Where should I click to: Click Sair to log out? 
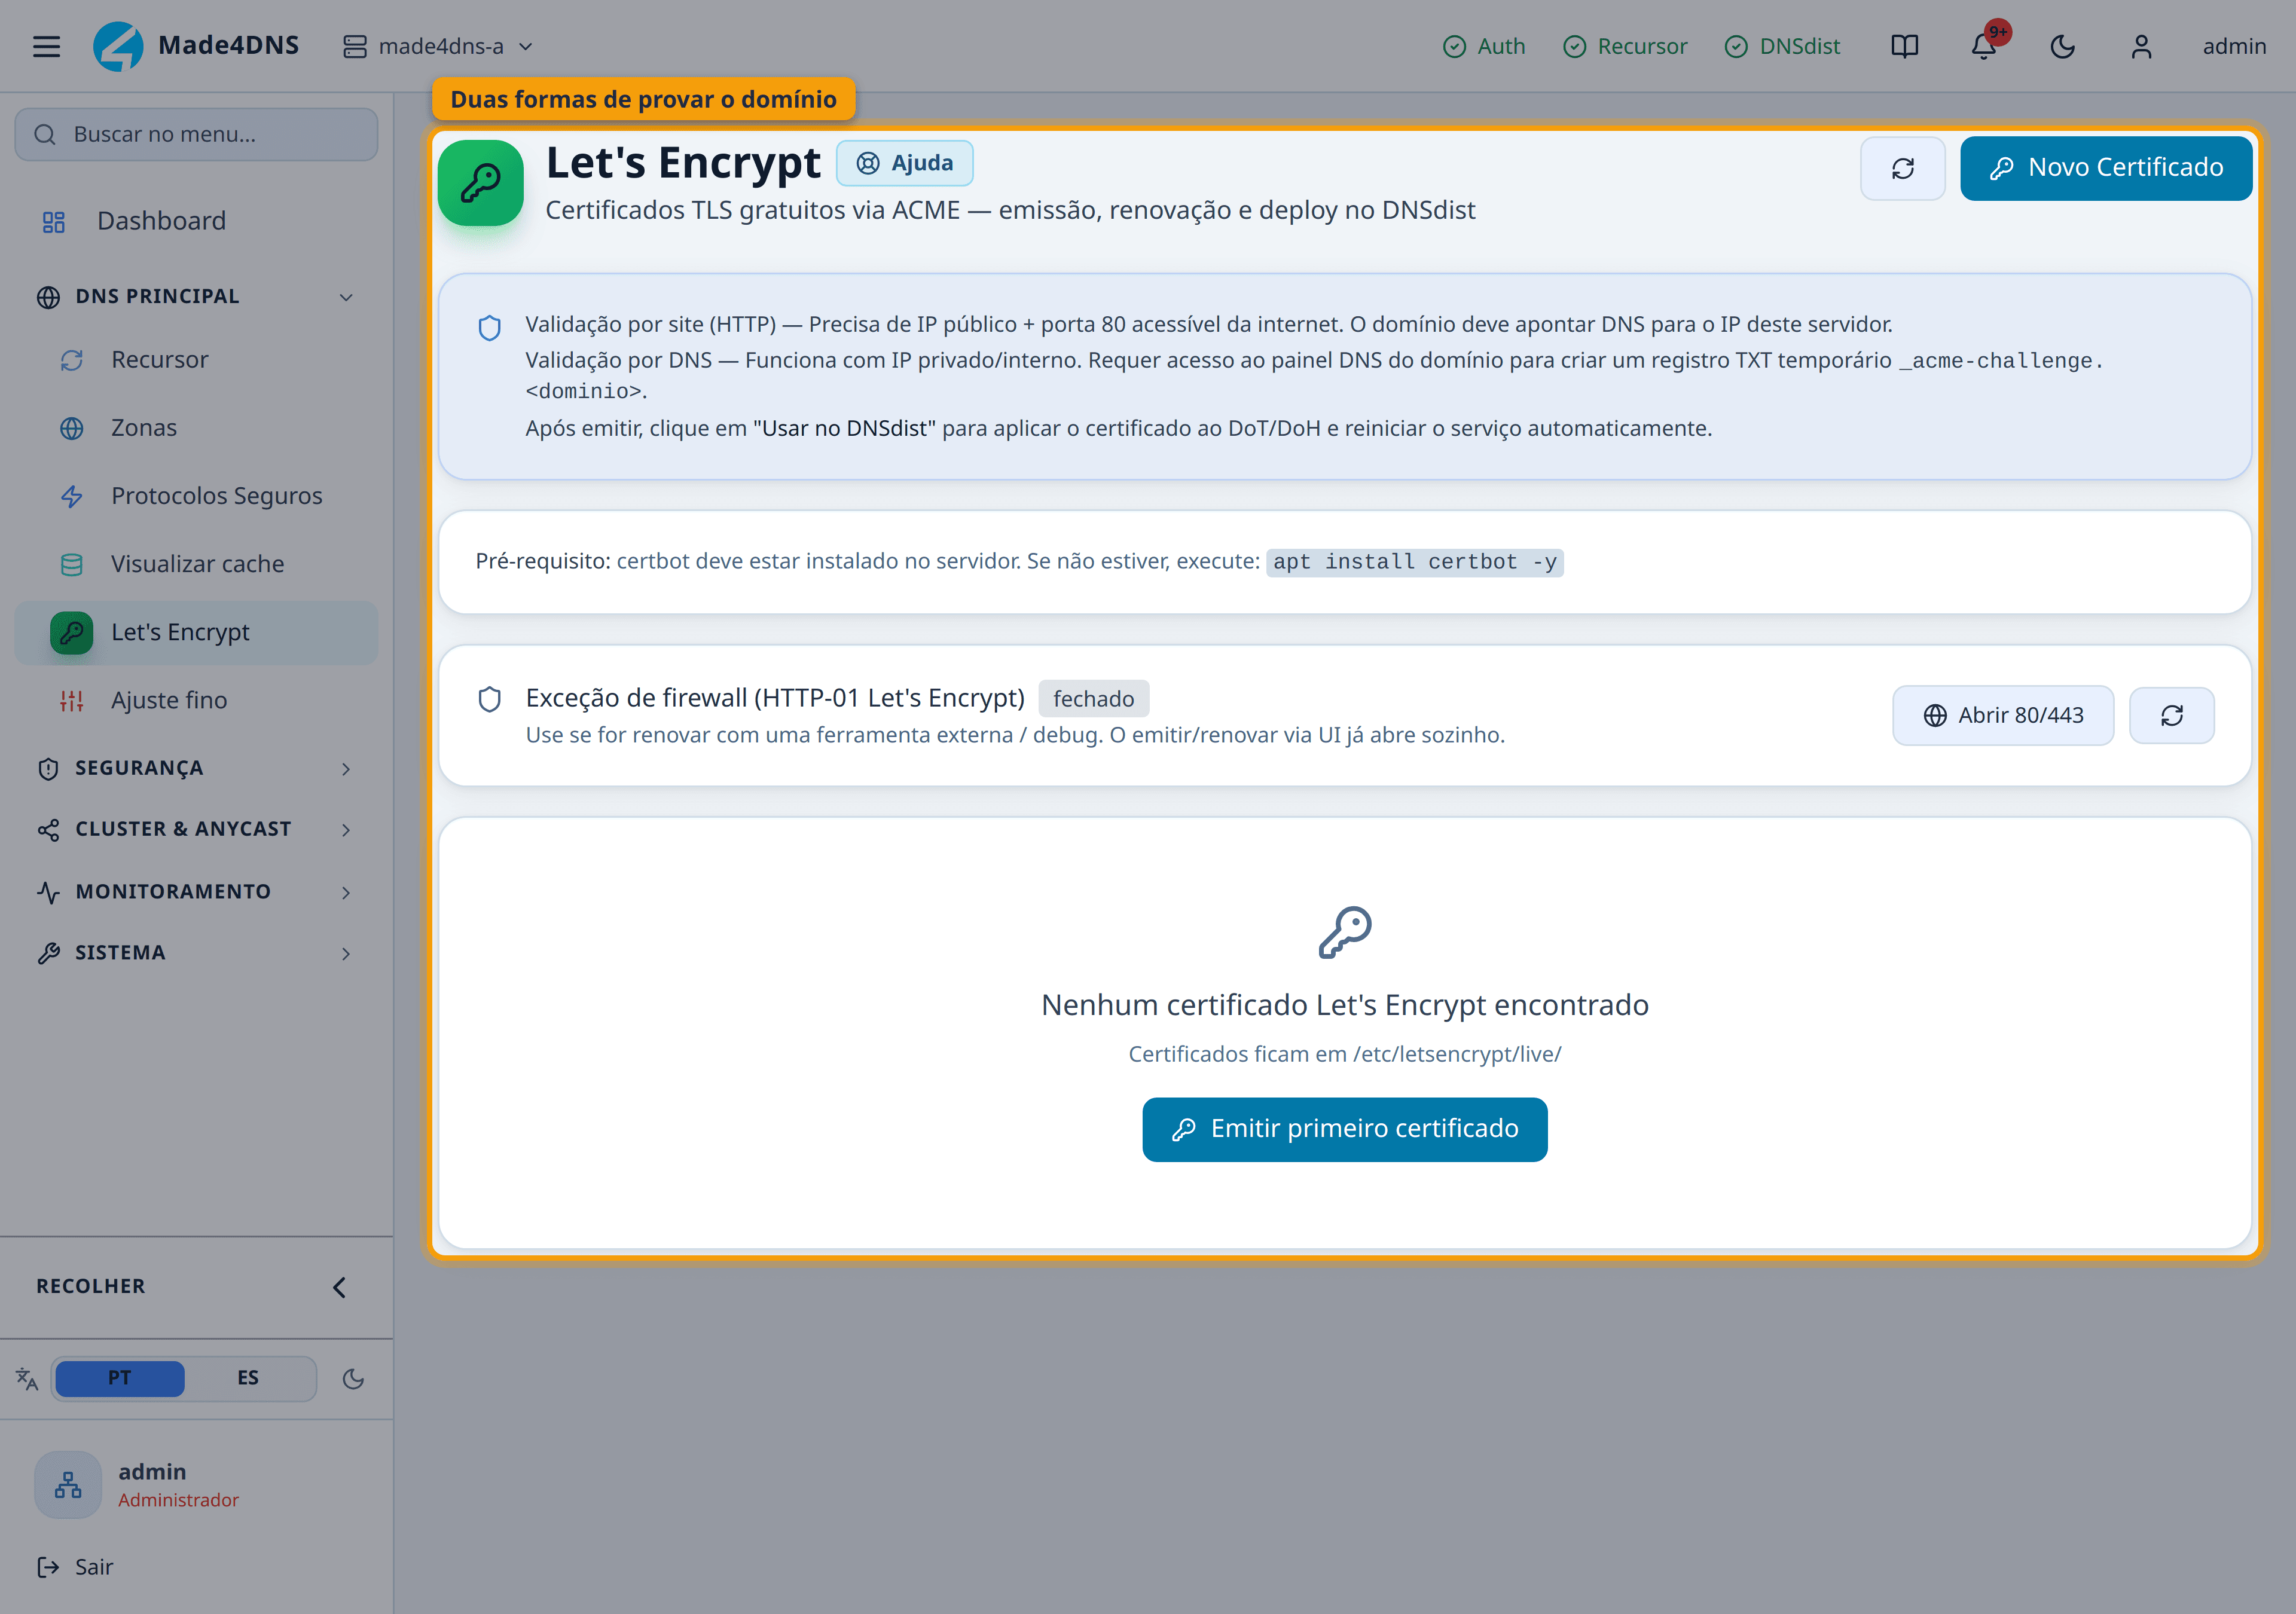pos(94,1567)
